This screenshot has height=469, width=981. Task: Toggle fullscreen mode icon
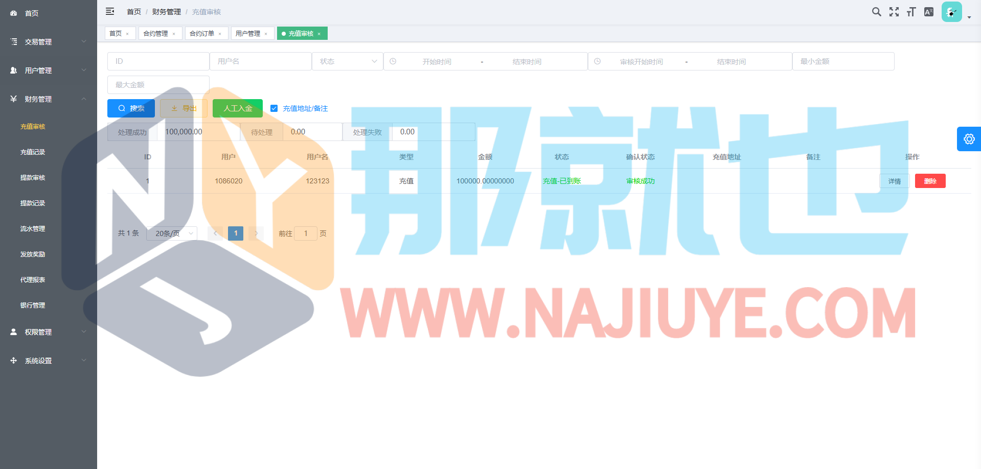tap(894, 12)
